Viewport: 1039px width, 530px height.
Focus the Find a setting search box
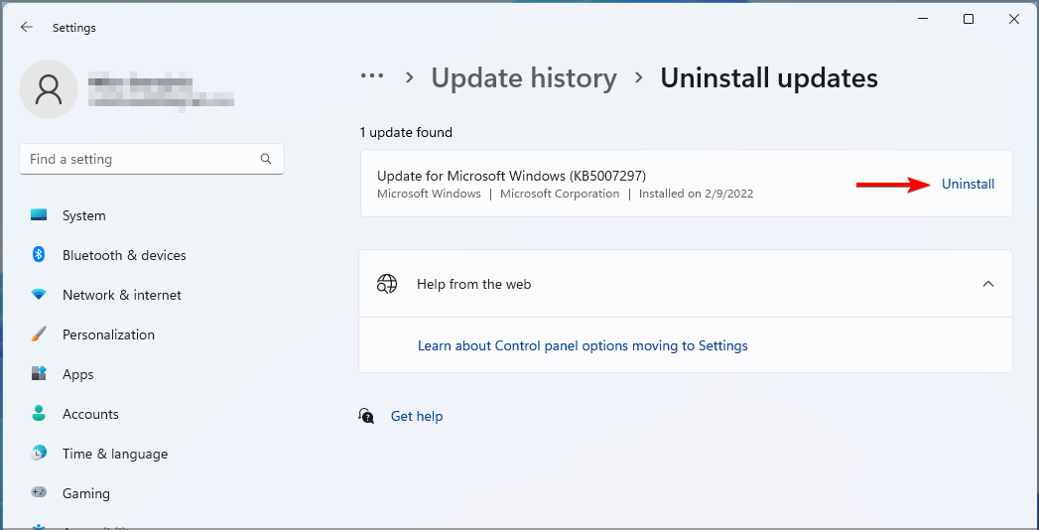tap(152, 159)
